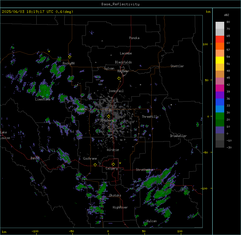Select the RedDeer label

pos(123,71)
